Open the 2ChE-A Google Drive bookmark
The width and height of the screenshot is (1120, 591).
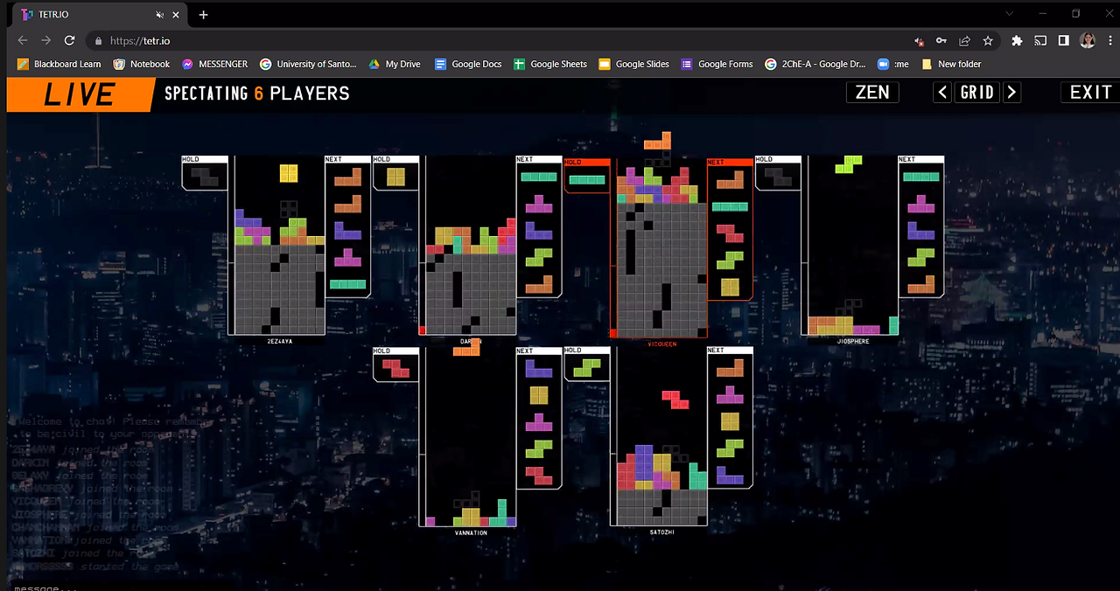[815, 64]
